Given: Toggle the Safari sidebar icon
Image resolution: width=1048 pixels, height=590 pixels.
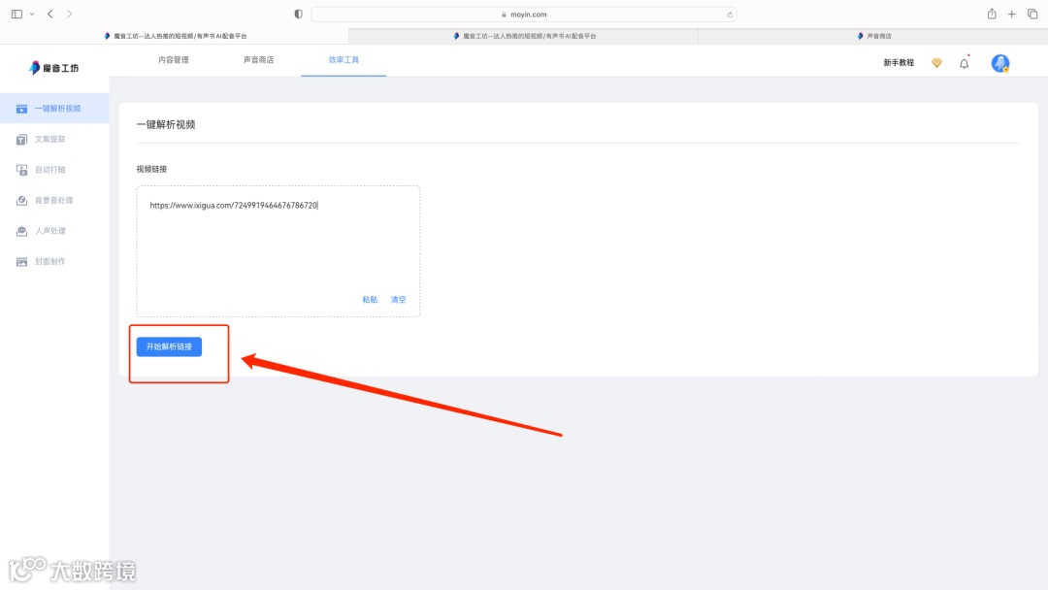Looking at the screenshot, I should tap(16, 14).
